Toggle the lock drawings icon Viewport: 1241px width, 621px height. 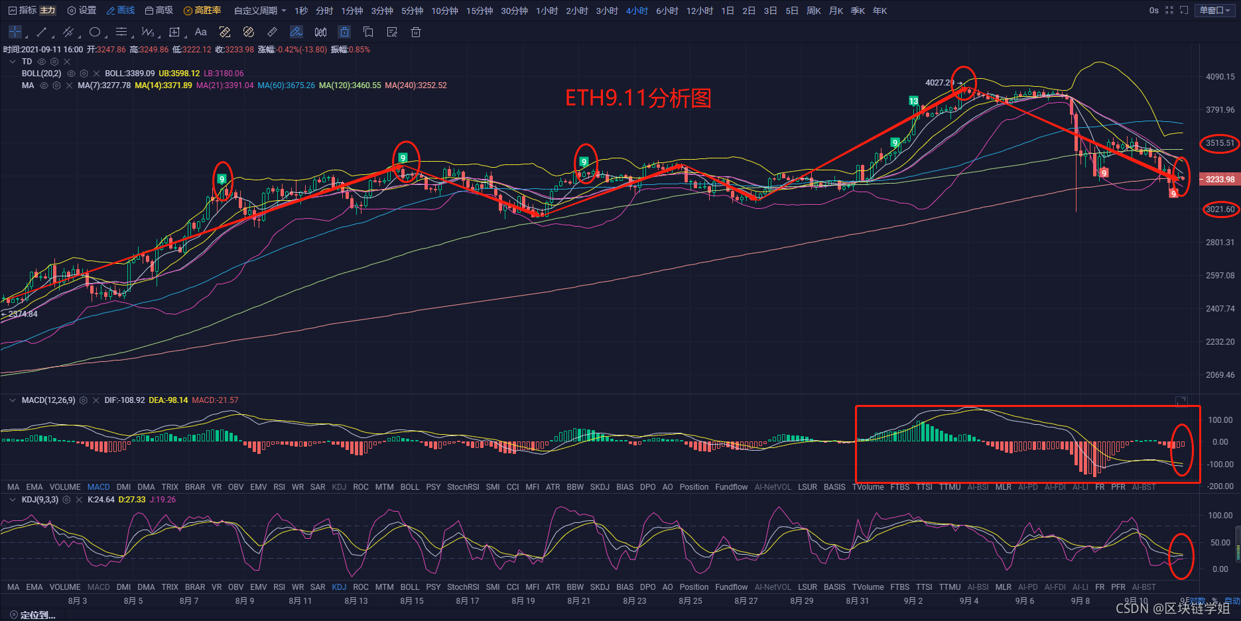pyautogui.click(x=344, y=32)
